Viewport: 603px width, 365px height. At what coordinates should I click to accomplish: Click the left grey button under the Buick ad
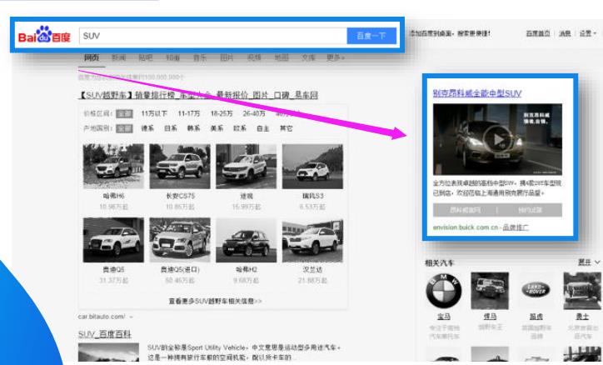point(465,210)
